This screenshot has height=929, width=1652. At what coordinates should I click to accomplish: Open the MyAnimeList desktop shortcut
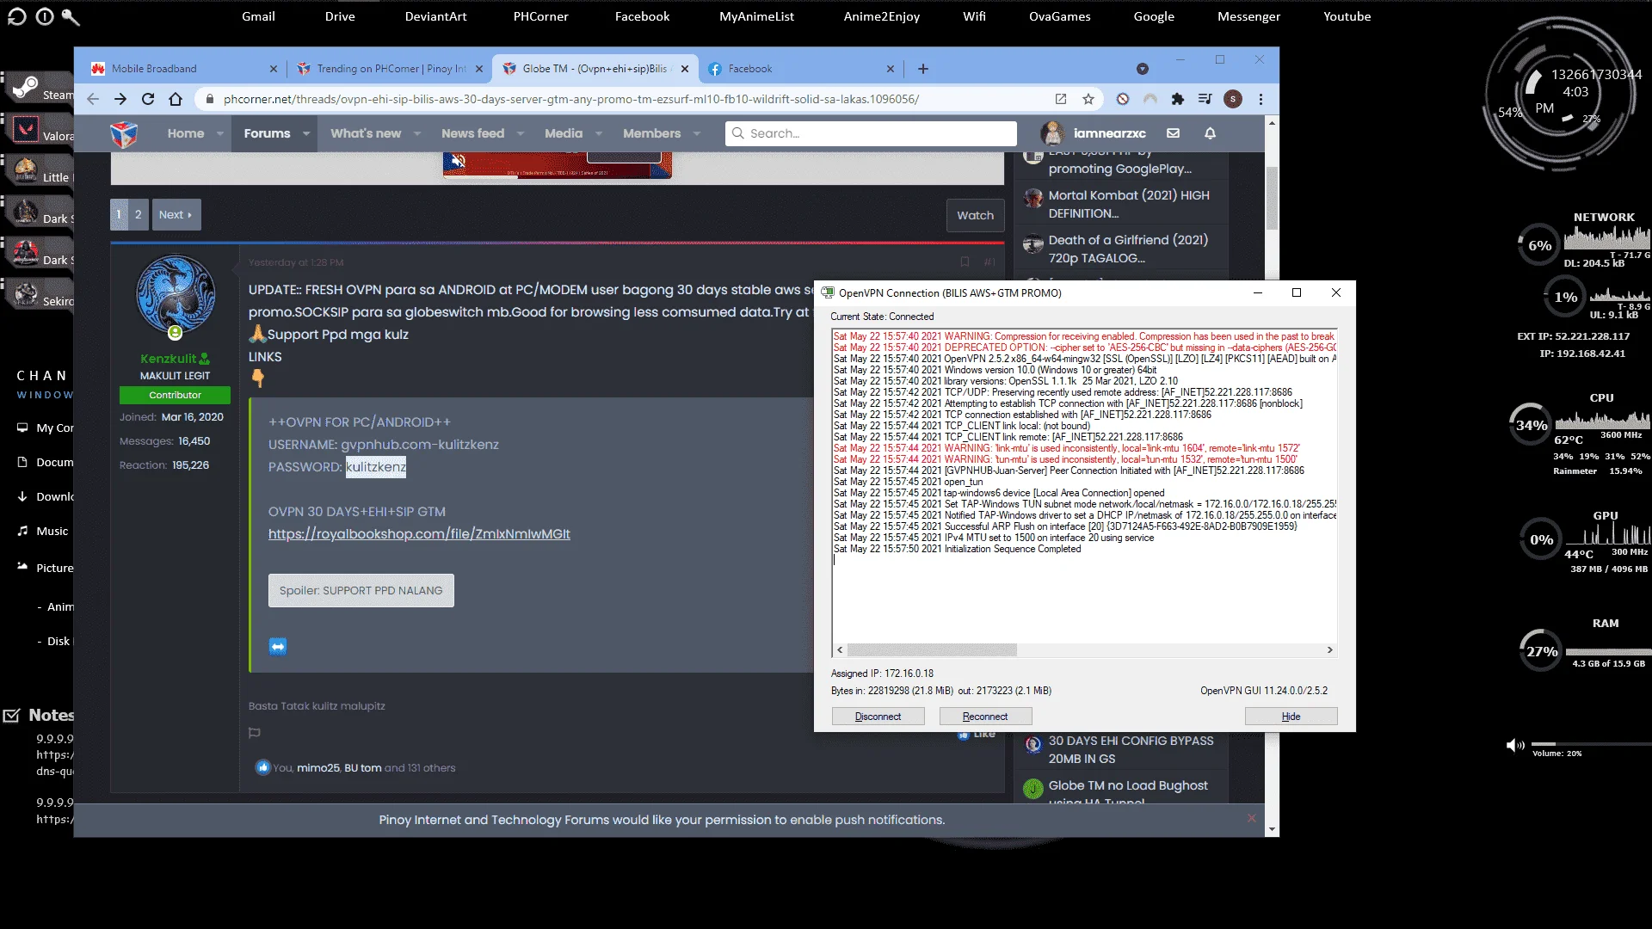pos(756,16)
